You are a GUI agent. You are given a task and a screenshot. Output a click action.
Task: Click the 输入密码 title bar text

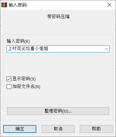tap(18, 5)
